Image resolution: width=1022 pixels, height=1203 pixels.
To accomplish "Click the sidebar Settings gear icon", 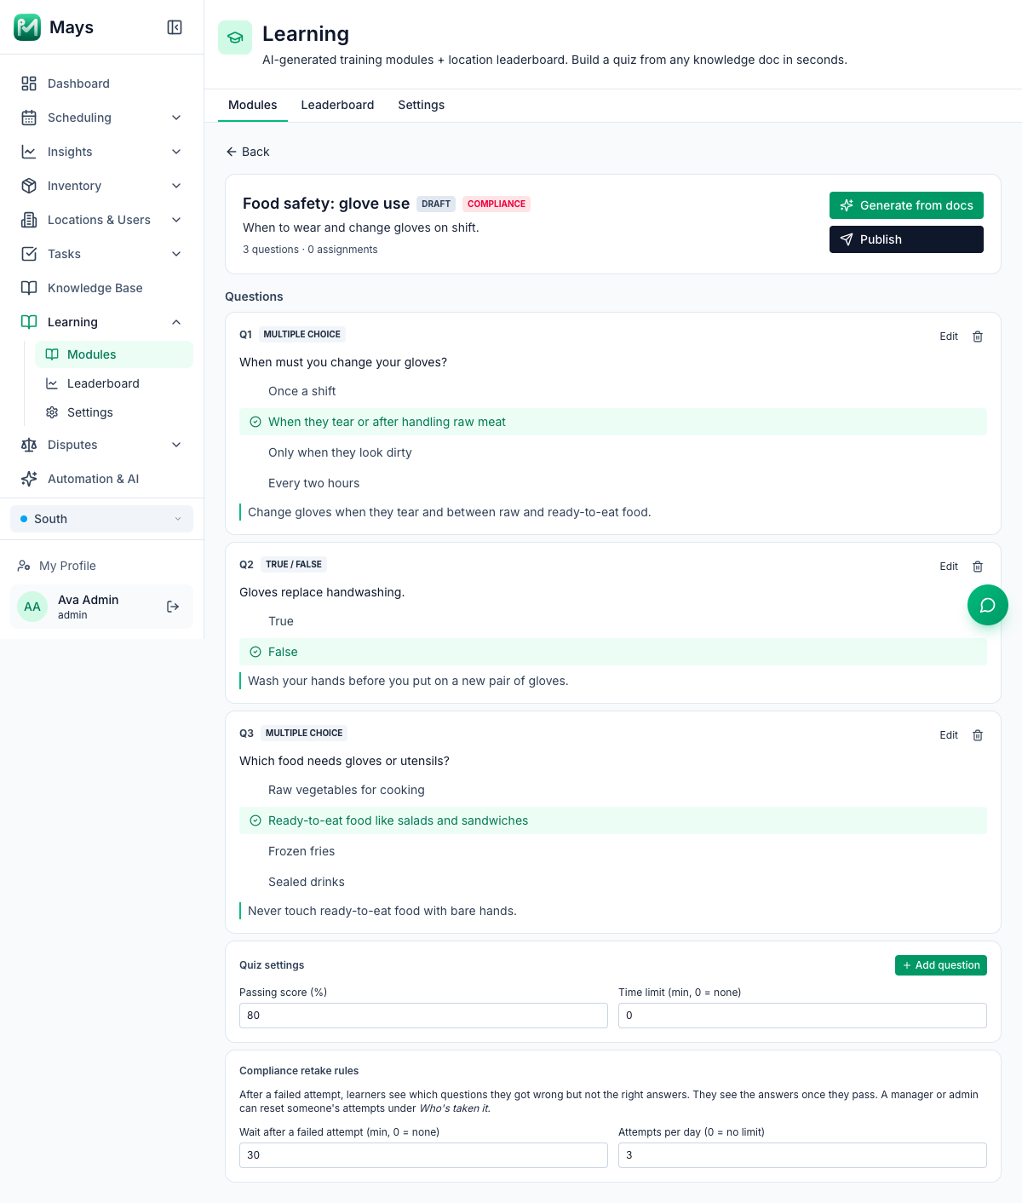I will point(52,412).
